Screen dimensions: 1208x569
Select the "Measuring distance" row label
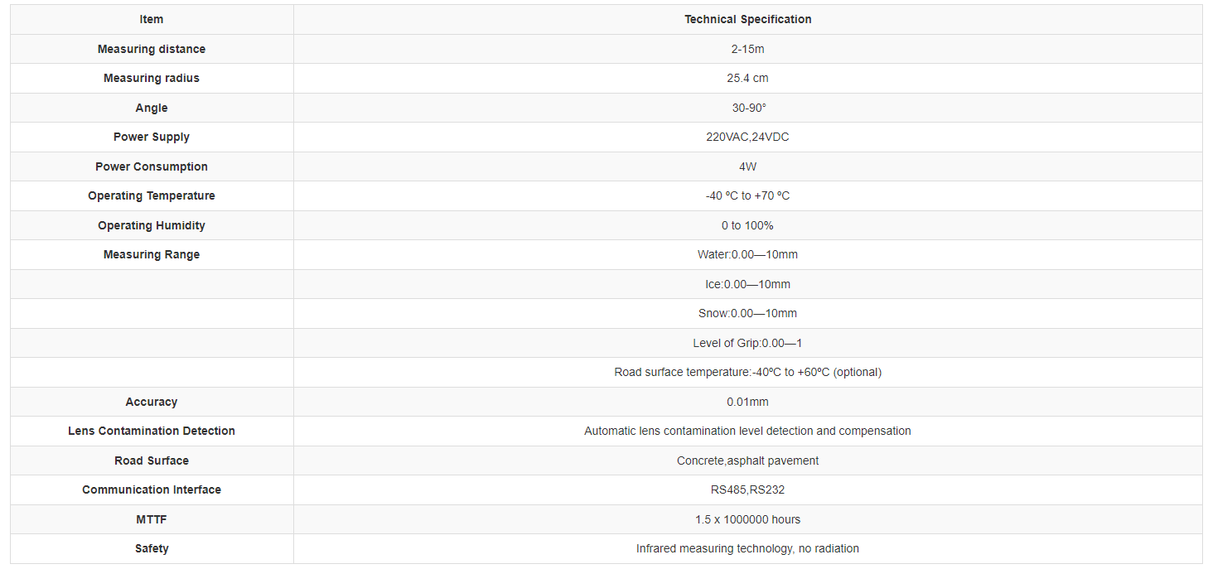[152, 49]
